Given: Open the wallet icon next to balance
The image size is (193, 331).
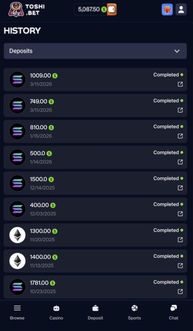Looking at the screenshot, I should (112, 9).
